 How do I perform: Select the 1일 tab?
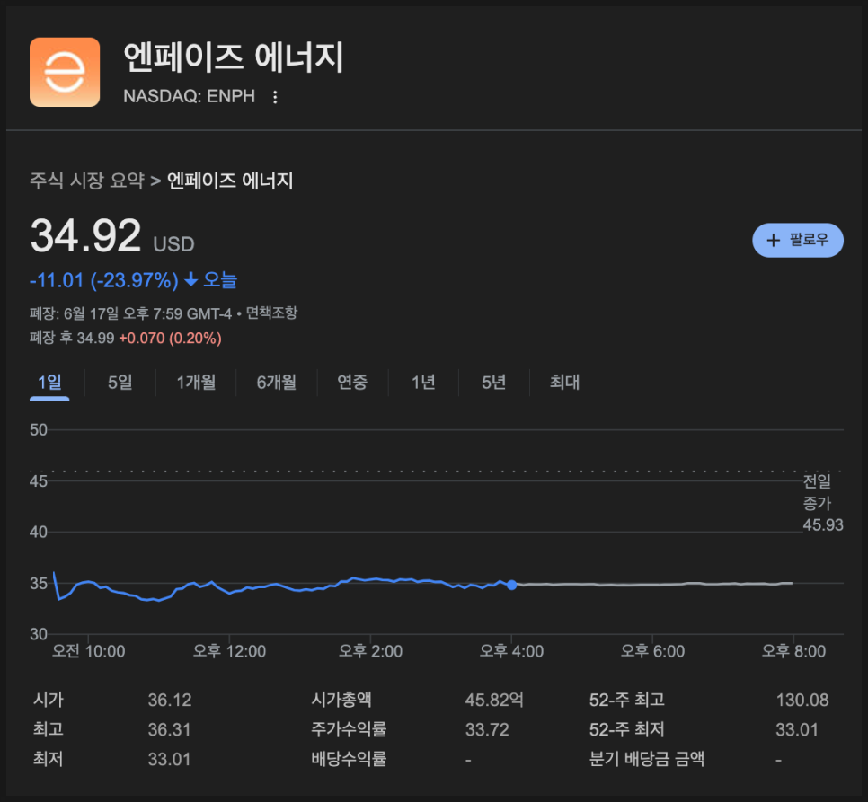pos(49,383)
